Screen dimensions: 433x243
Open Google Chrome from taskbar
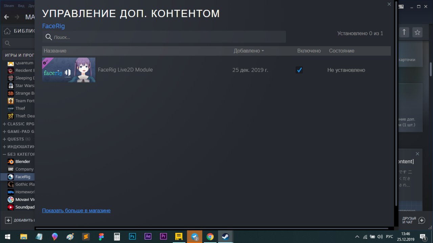coord(210,236)
